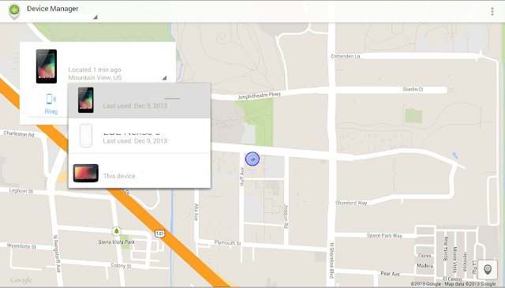Image resolution: width=505 pixels, height=288 pixels.
Task: Click the blue device location marker
Action: pos(252,159)
